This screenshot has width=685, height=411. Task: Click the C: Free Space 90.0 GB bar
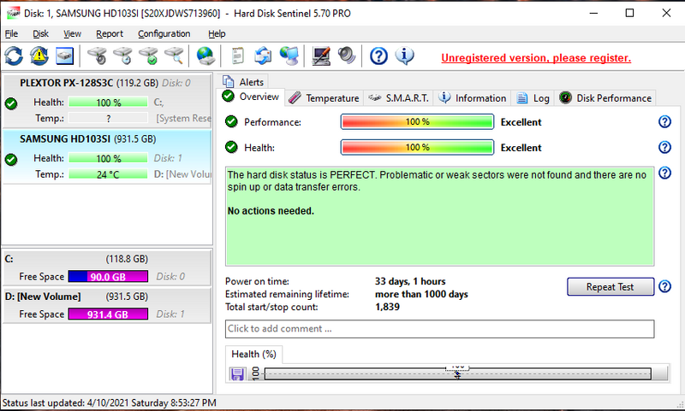pos(108,277)
